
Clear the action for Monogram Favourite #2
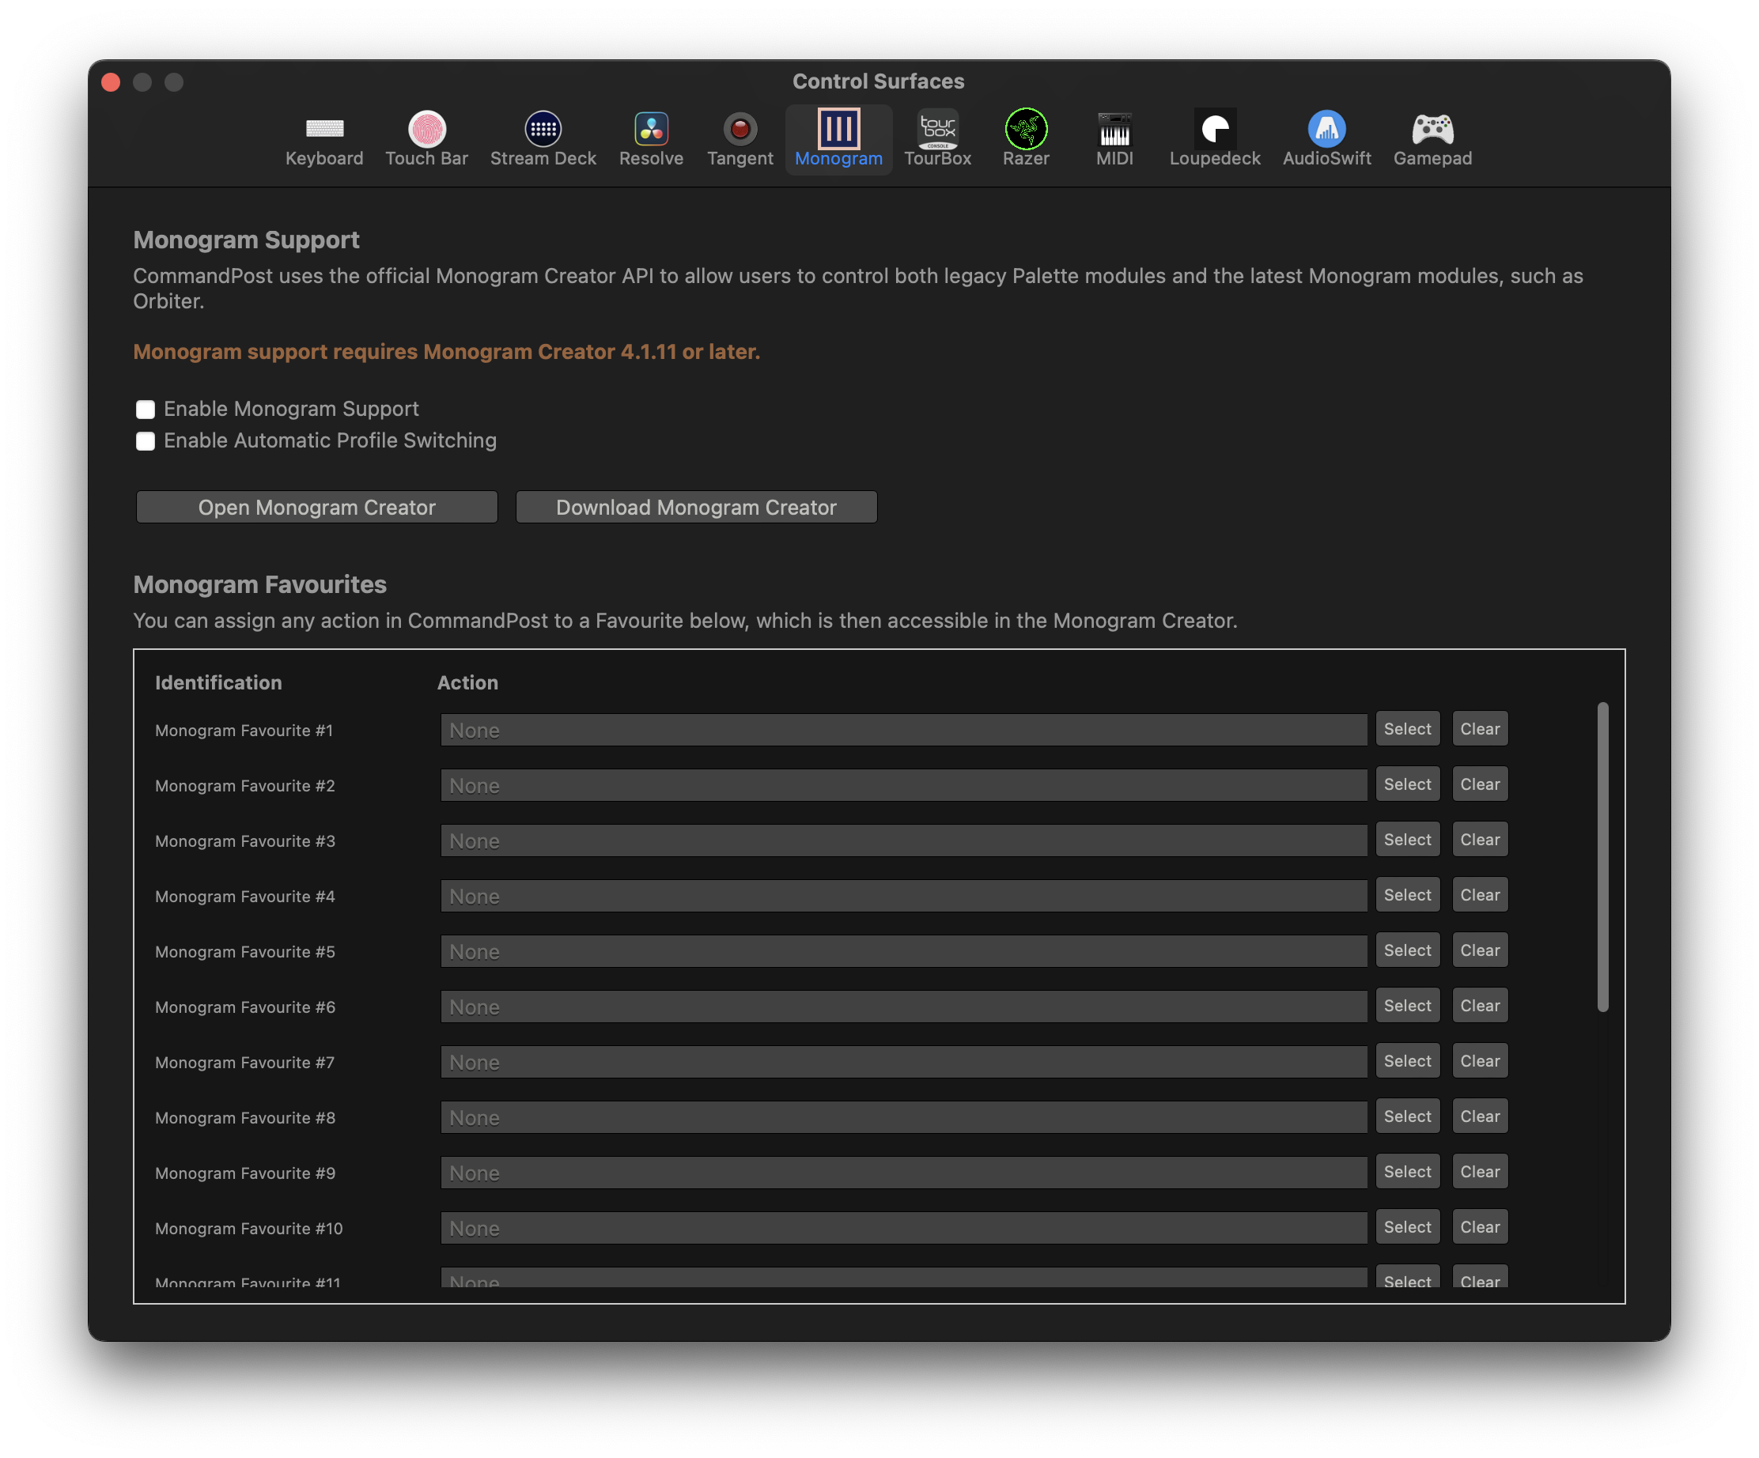(1480, 784)
